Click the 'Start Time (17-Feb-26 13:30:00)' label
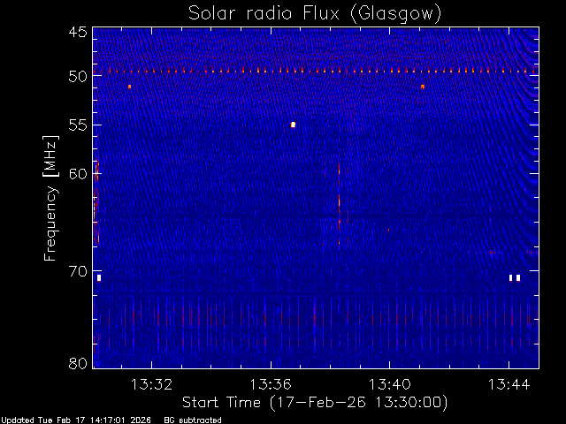Image resolution: width=566 pixels, height=424 pixels. point(315,403)
